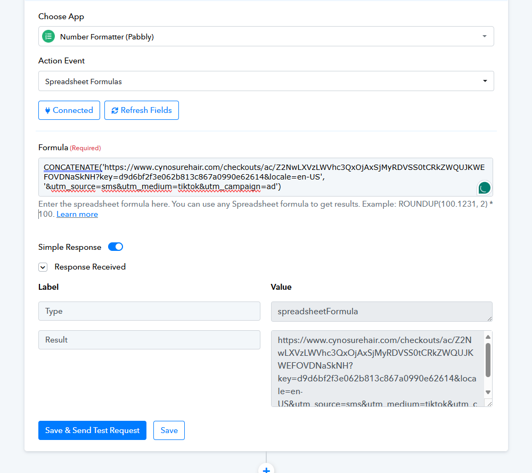Image resolution: width=532 pixels, height=473 pixels.
Task: Click inside the Formula text field
Action: click(265, 177)
